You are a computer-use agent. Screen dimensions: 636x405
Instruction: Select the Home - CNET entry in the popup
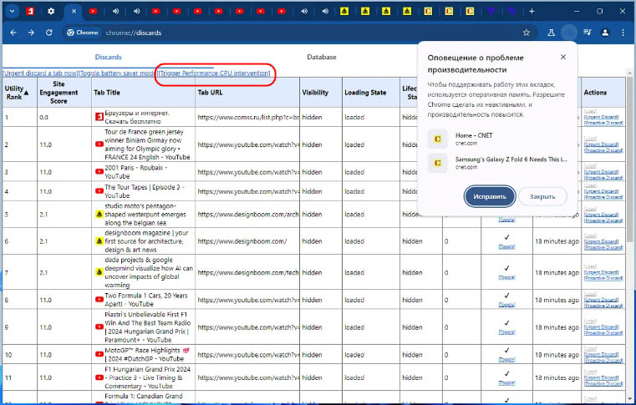pos(498,139)
